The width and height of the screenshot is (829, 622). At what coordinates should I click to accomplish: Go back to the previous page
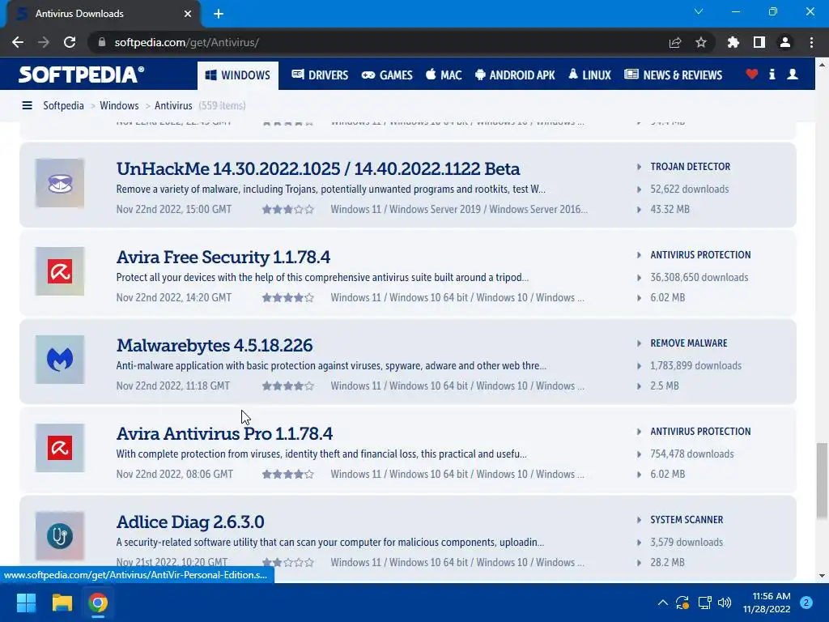tap(18, 42)
